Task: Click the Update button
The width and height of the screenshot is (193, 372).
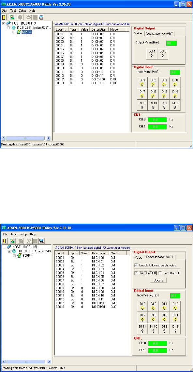Action: (x=158, y=280)
